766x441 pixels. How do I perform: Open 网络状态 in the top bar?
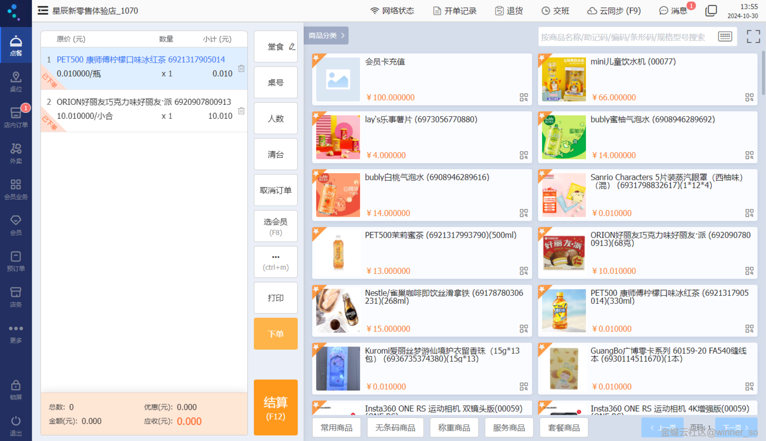point(392,11)
